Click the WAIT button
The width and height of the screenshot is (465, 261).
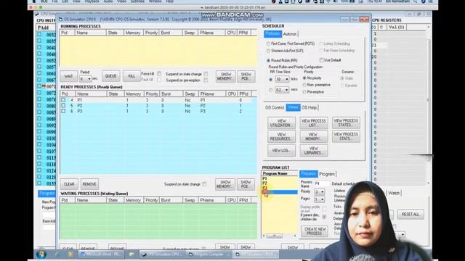click(68, 76)
